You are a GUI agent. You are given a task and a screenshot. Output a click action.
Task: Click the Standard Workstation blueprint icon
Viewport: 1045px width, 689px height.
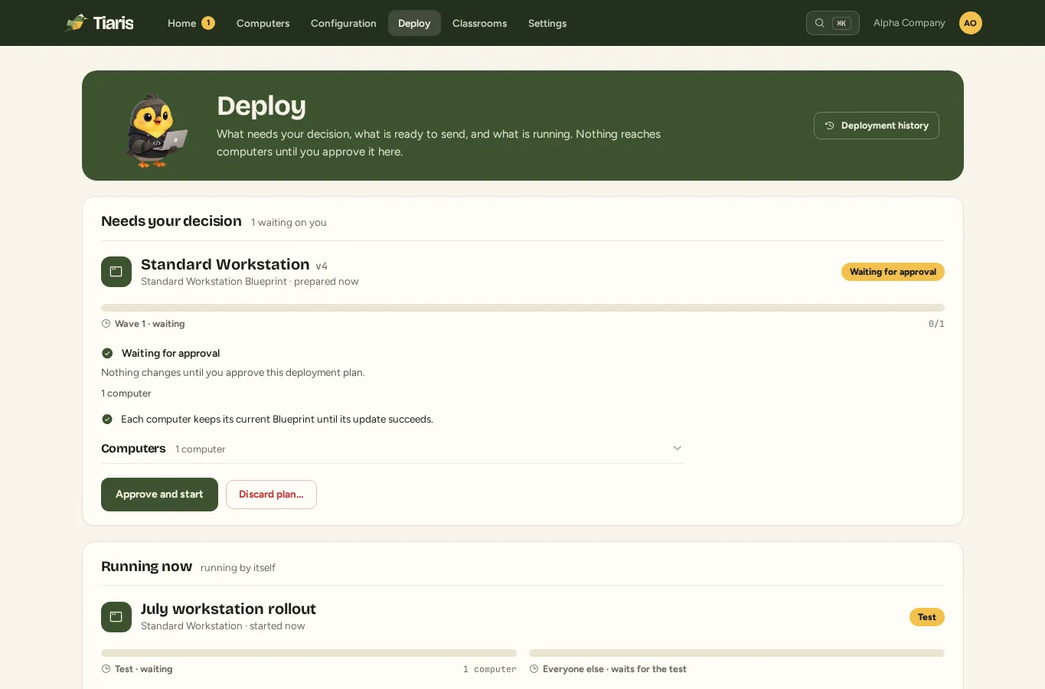point(116,272)
